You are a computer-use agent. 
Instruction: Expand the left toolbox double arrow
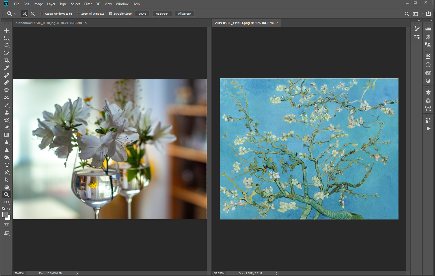[3, 20]
